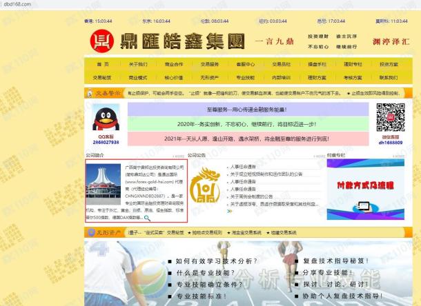Screen dimensions: 421x306
Task: Click the pink 2021年 banner
Action: pyautogui.click(x=248, y=139)
